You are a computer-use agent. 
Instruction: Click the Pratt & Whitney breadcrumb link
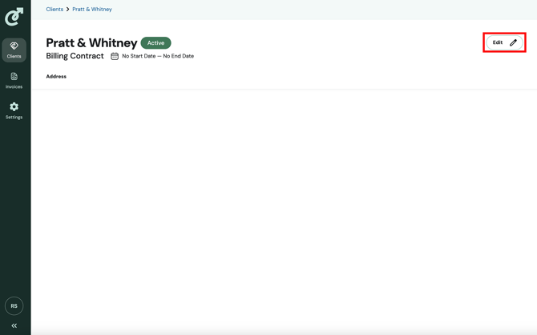pos(92,10)
